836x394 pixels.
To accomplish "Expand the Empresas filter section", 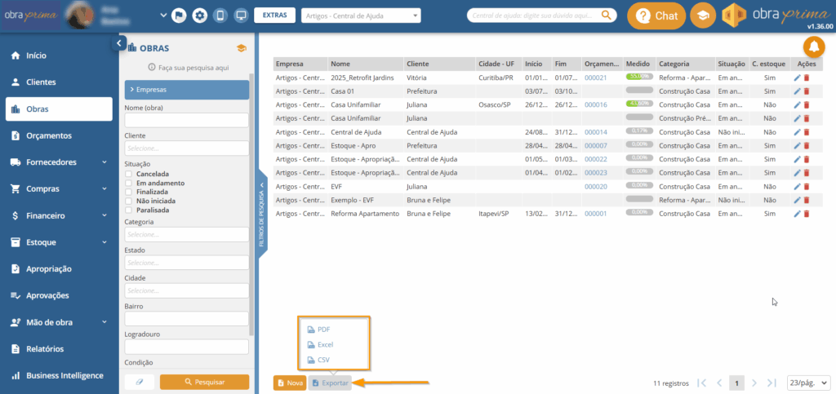I will click(x=187, y=90).
